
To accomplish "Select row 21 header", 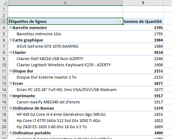I will 4,133.
